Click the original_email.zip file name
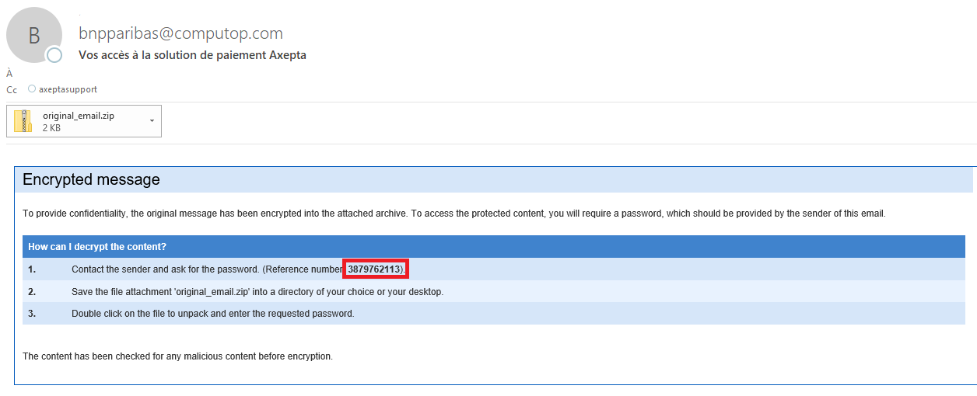Image resolution: width=977 pixels, height=396 pixels. click(x=79, y=116)
